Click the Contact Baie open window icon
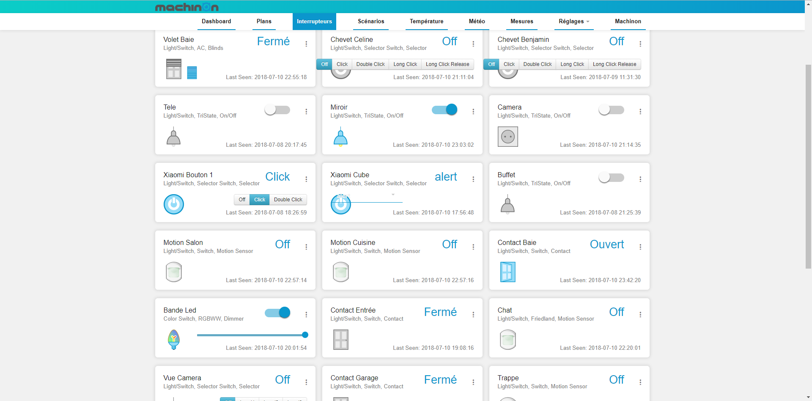 pos(507,272)
